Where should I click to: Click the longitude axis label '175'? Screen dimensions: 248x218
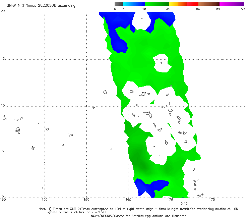[212, 199]
